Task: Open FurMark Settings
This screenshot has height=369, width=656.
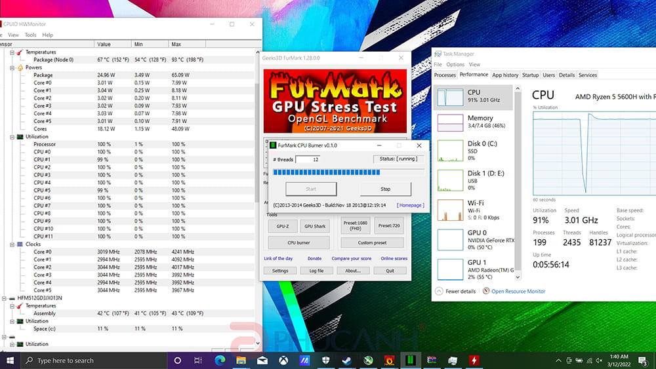Action: coord(280,271)
